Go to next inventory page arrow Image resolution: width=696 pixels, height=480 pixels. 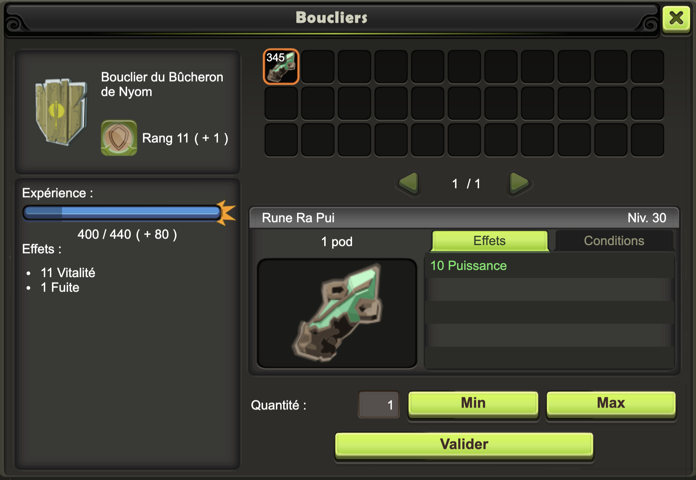click(519, 183)
